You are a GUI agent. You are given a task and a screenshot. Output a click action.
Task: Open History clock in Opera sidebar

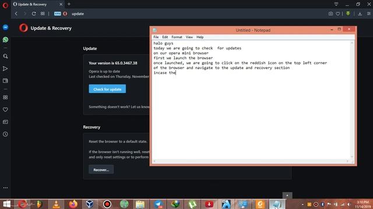5,134
